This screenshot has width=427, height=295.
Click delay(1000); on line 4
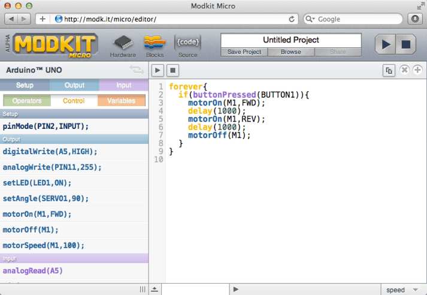click(x=217, y=111)
